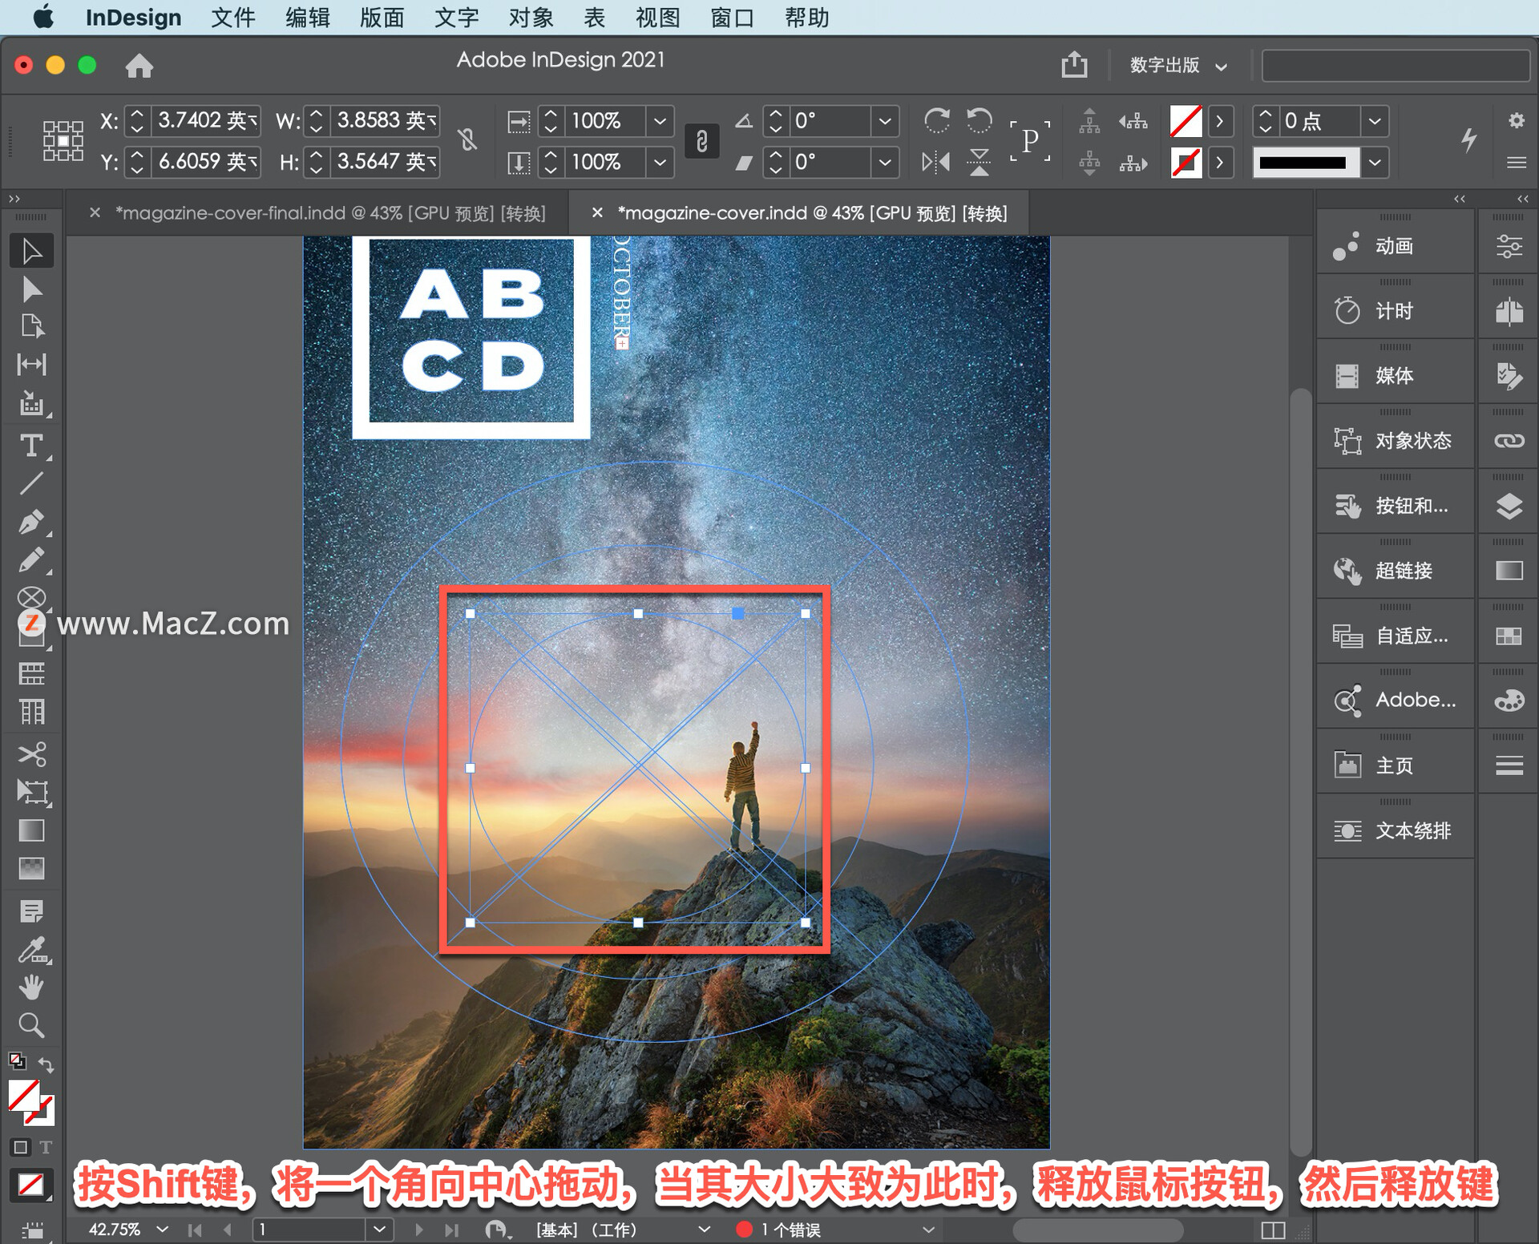Click the flip vertical icon
This screenshot has height=1244, width=1539.
pyautogui.click(x=979, y=163)
